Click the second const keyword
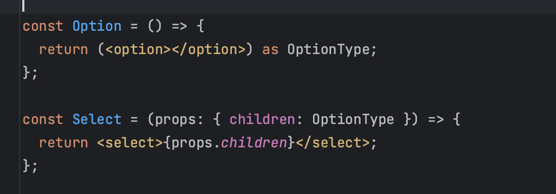This screenshot has width=556, height=194. [43, 120]
